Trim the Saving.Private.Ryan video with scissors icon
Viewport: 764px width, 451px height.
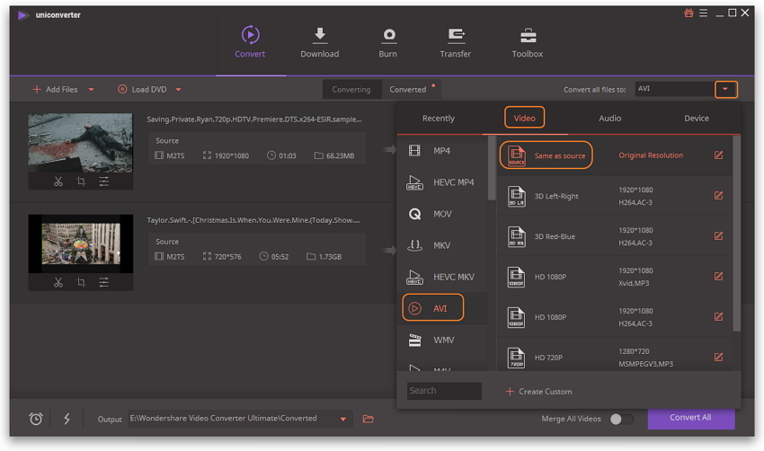coord(58,181)
